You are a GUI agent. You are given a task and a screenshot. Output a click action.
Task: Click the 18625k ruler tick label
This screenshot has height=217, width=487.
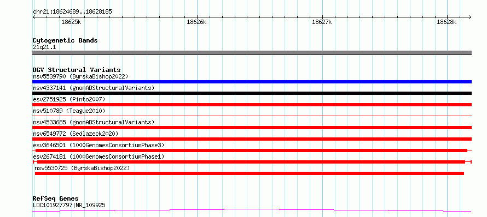(71, 22)
